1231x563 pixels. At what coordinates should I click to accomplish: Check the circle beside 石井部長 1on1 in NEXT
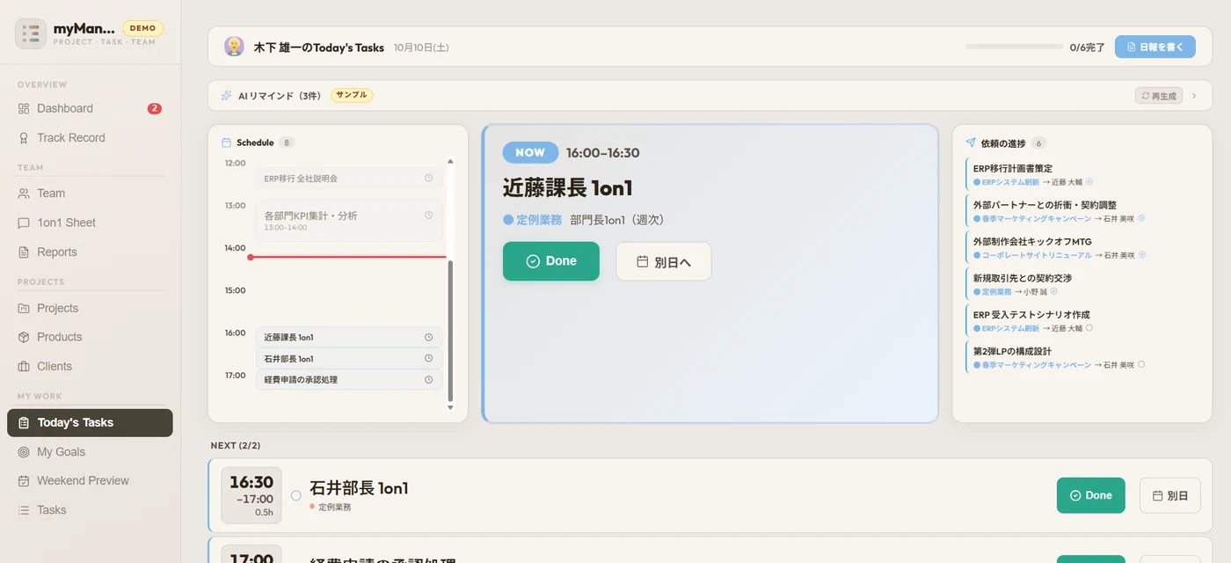click(295, 495)
